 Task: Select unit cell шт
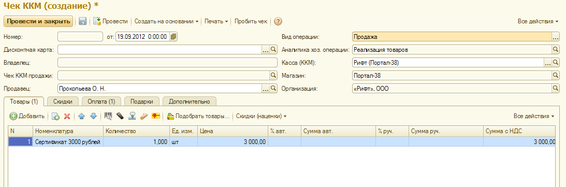[183, 142]
